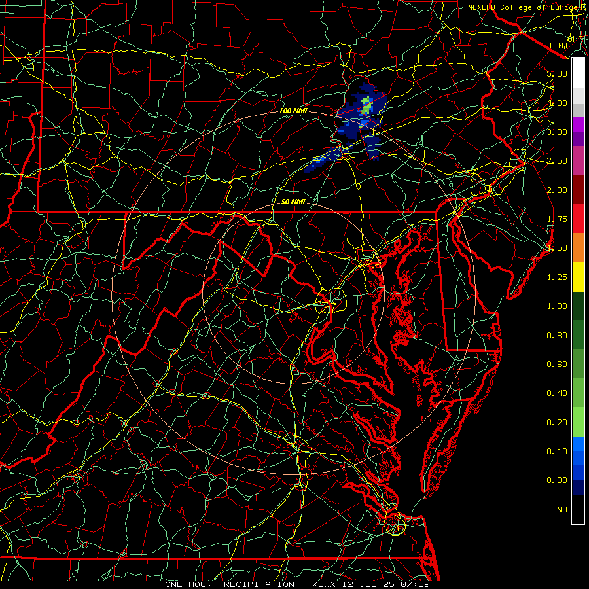Click the 100 NMI range ring label
This screenshot has width=589, height=589.
(293, 111)
